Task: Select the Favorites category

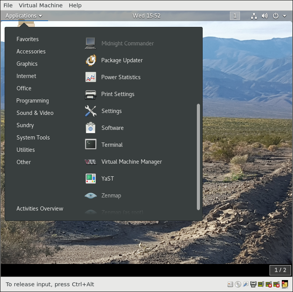Action: click(27, 39)
